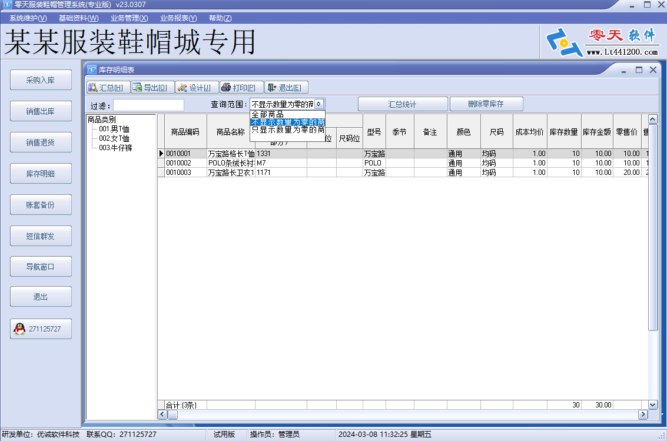667x441 pixels.
Task: Click the 删除零库存 button
Action: tap(486, 104)
